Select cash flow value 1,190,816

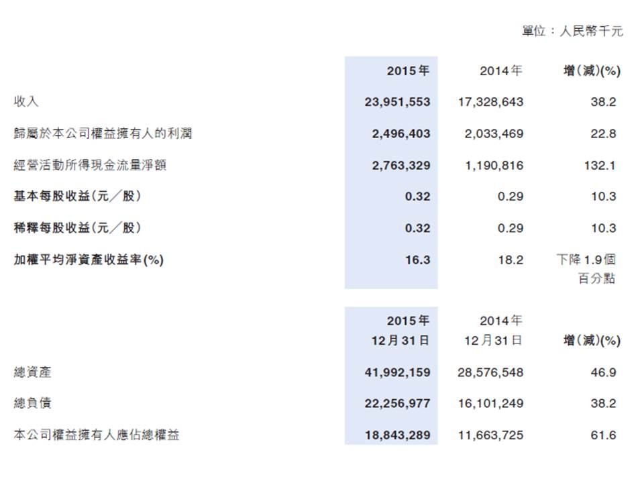click(494, 165)
